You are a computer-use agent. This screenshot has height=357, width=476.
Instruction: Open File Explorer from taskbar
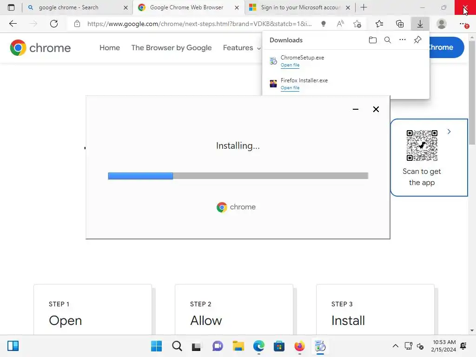(x=238, y=346)
